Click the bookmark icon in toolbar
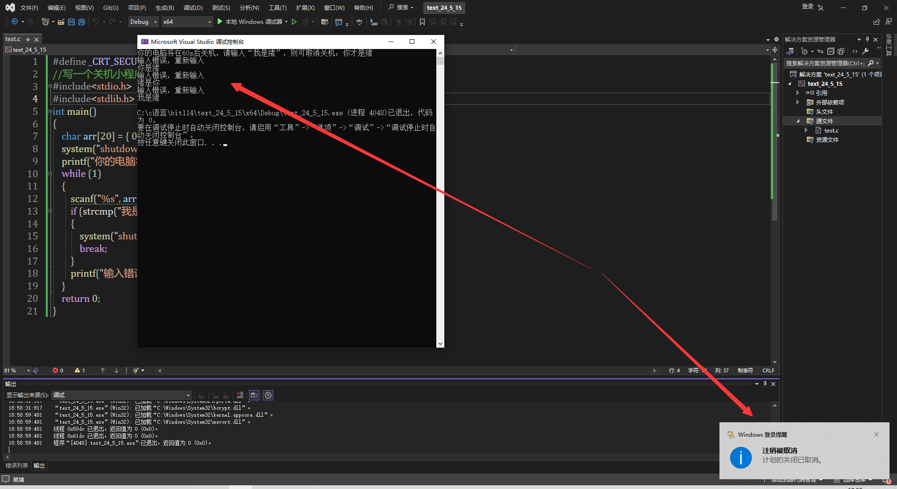 tap(422, 21)
